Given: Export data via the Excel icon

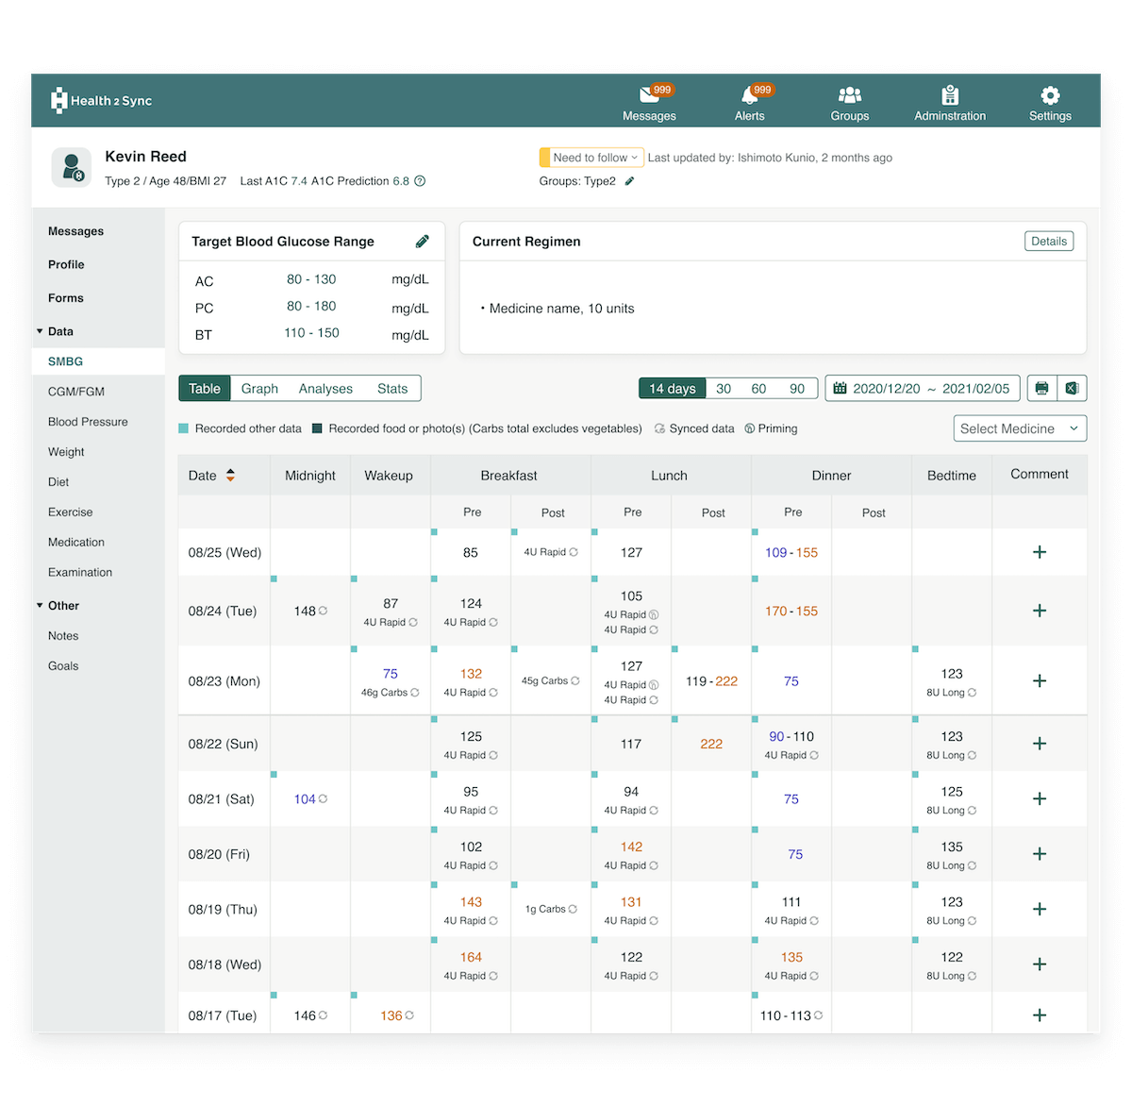Looking at the screenshot, I should point(1072,388).
